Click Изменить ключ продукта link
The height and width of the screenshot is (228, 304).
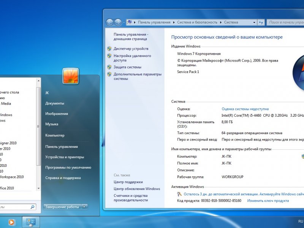coord(268,201)
